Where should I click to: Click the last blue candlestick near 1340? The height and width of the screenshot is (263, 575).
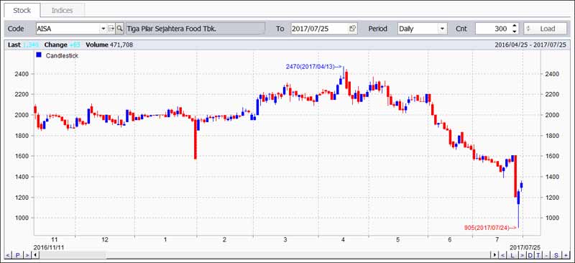(x=522, y=185)
